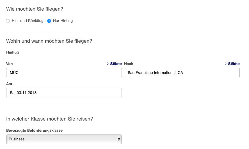Click the 'Von' field label
Viewport: 249px width, 149px height.
(10, 64)
